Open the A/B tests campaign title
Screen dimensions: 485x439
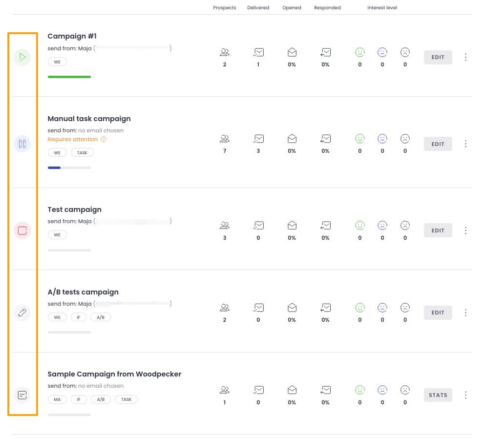[83, 292]
